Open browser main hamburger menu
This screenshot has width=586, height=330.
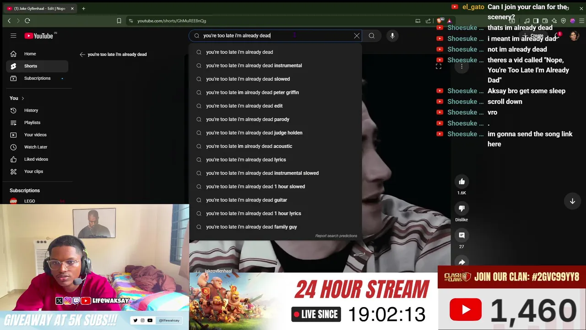[x=581, y=21]
